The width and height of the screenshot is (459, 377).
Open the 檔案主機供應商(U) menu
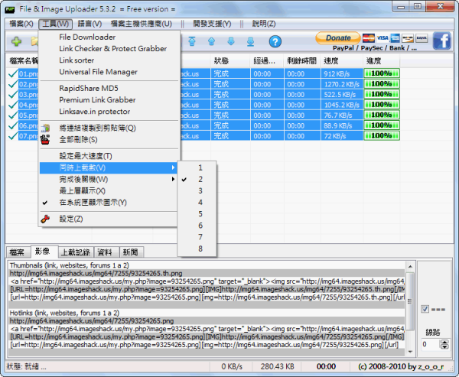click(141, 24)
